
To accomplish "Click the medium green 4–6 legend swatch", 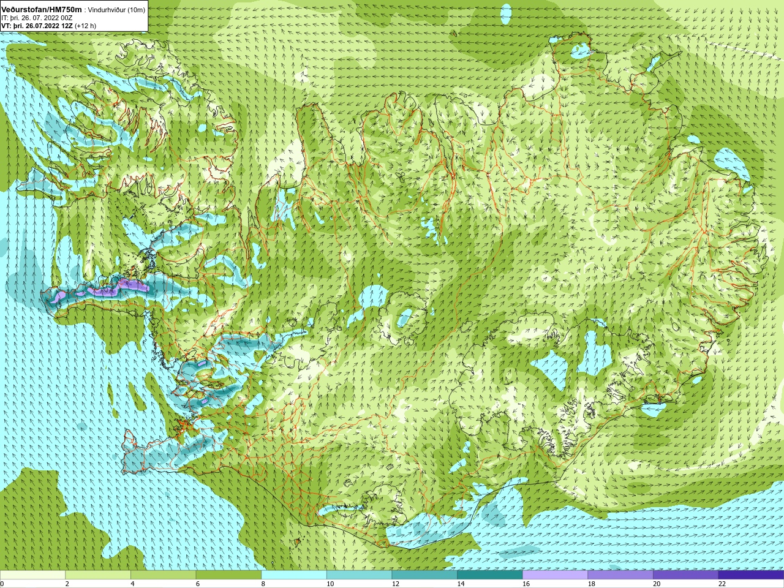I will (x=164, y=575).
